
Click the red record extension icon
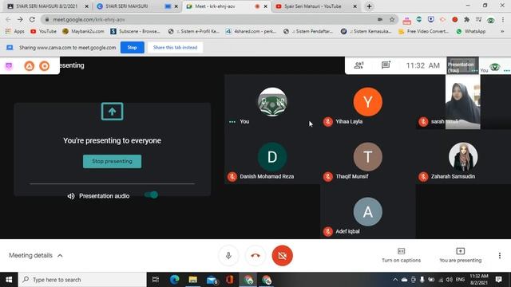pyautogui.click(x=454, y=19)
